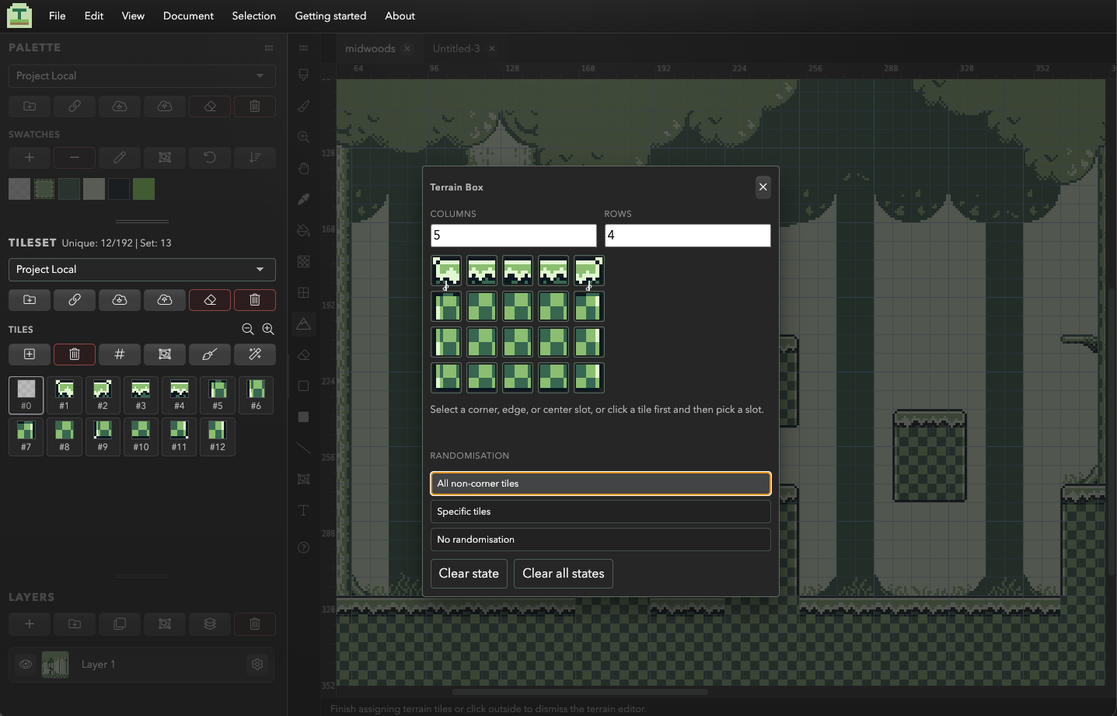
Task: Zoom in on the tiles list
Action: [268, 330]
